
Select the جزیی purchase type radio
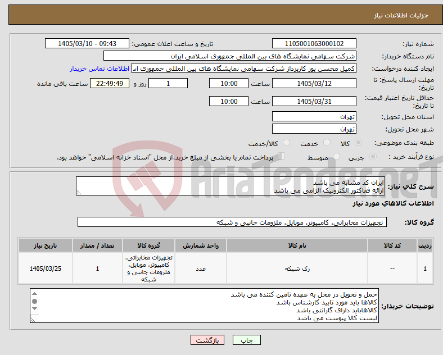tap(373, 157)
